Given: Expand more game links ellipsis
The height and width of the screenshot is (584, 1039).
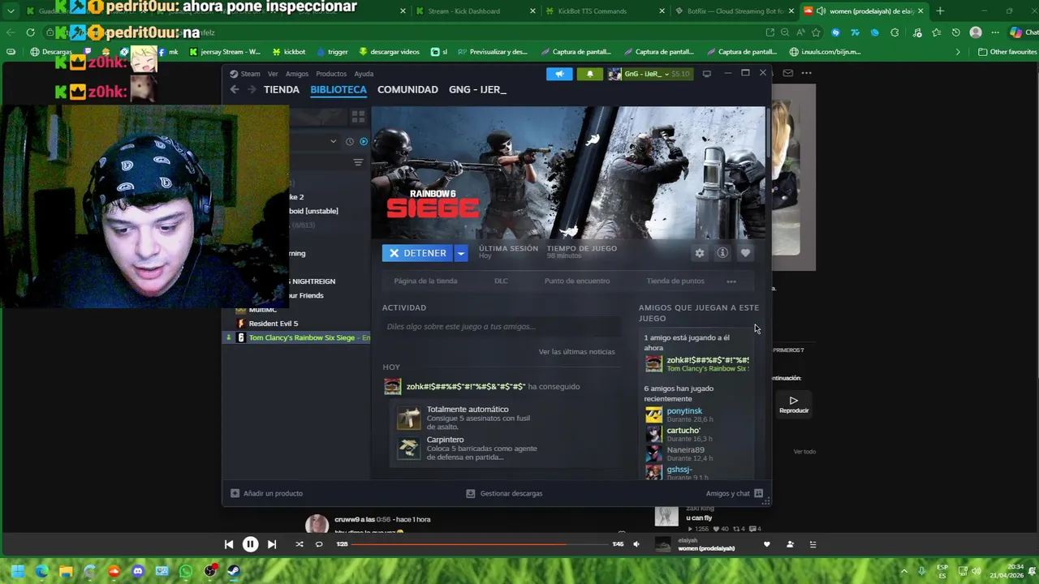Looking at the screenshot, I should (731, 281).
